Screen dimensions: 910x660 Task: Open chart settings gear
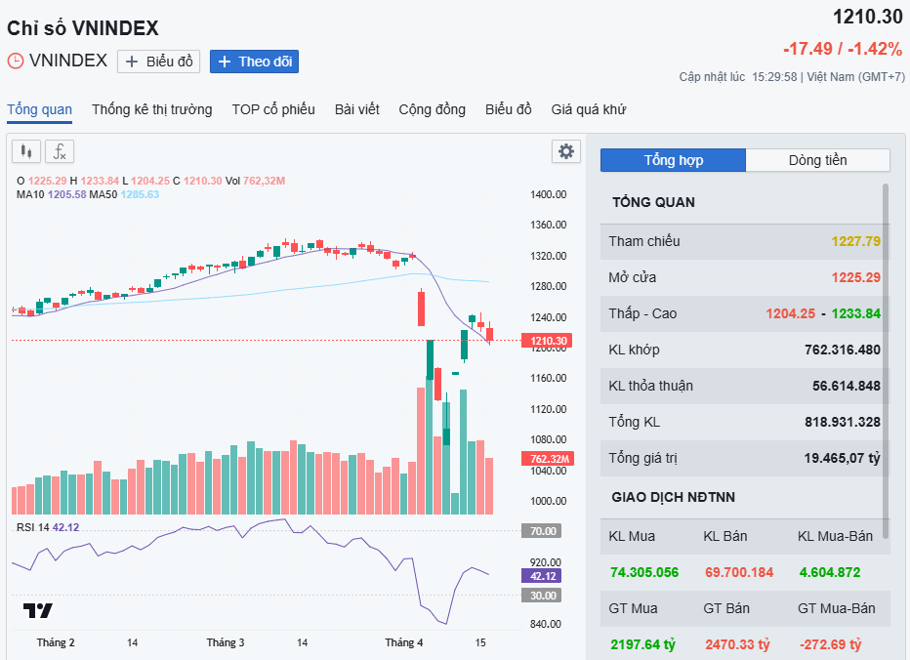[x=566, y=151]
